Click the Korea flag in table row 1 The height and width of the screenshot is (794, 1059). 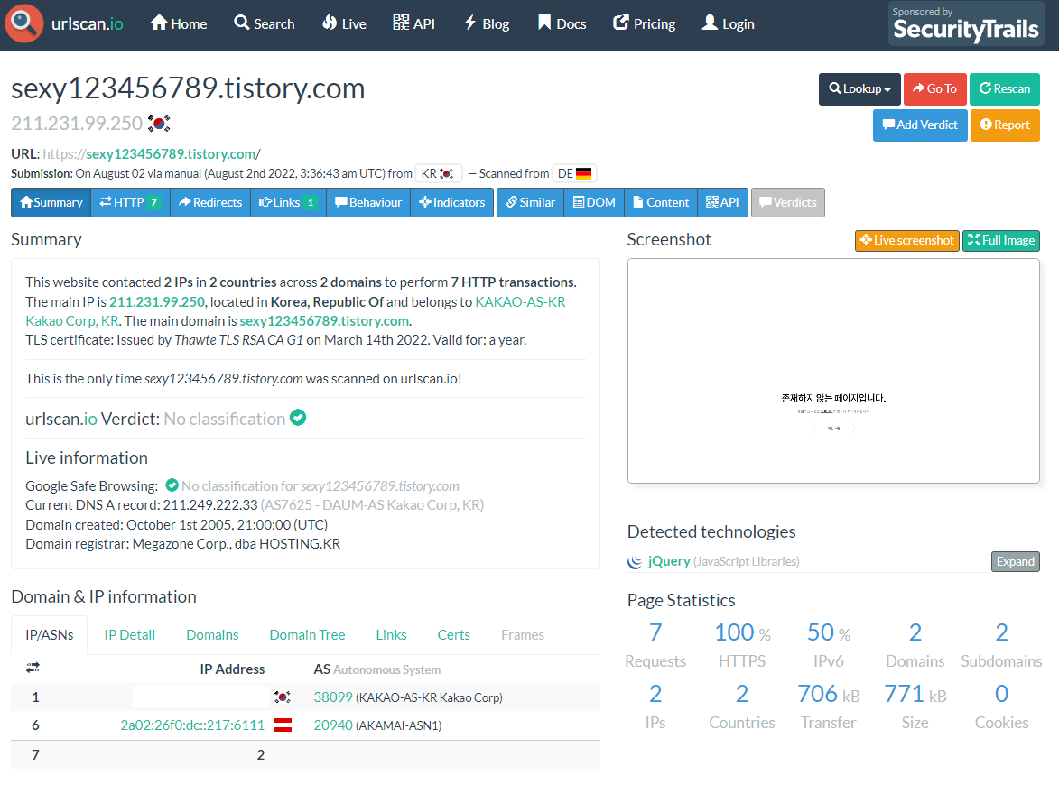(x=283, y=697)
